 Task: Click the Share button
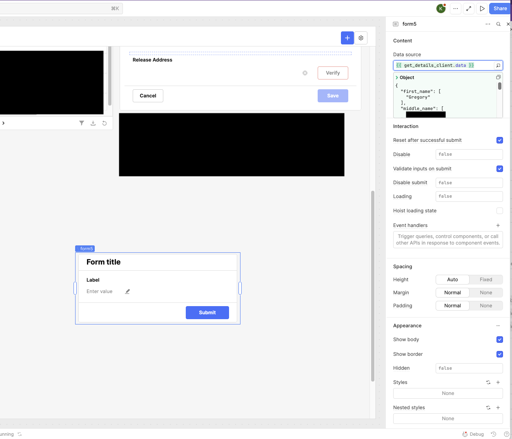(x=500, y=9)
